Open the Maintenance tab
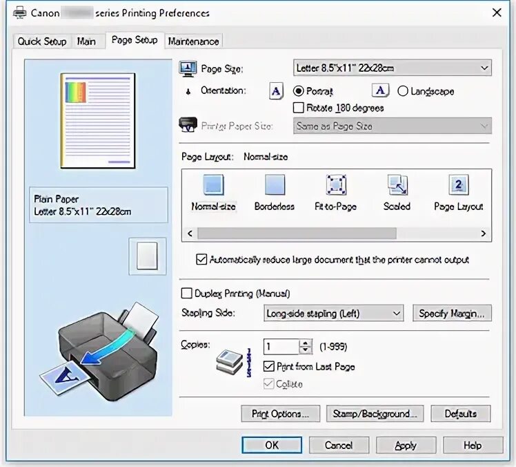516x467 pixels. click(193, 41)
